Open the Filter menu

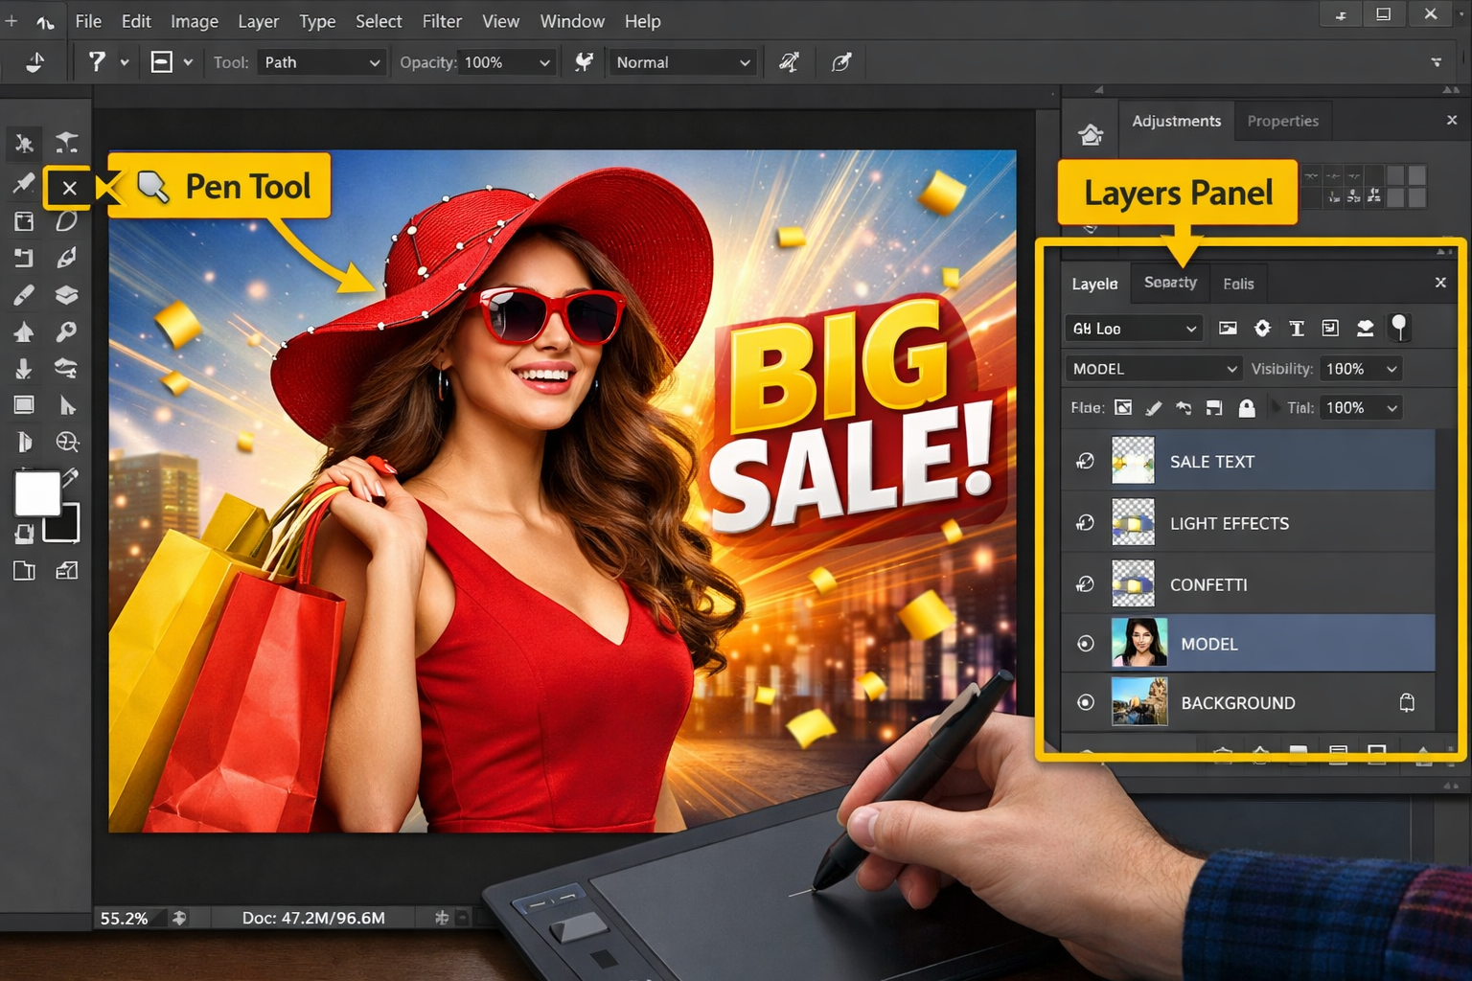coord(441,21)
